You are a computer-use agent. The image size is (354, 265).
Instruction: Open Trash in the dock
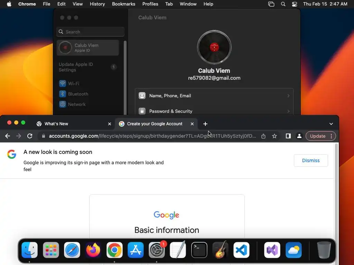tap(324, 250)
